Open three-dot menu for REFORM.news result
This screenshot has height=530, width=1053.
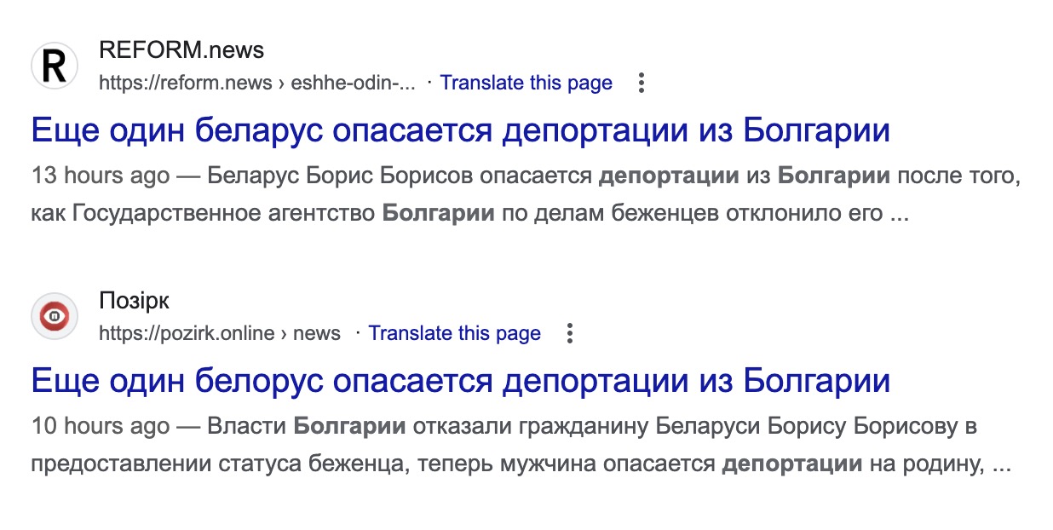[x=642, y=83]
